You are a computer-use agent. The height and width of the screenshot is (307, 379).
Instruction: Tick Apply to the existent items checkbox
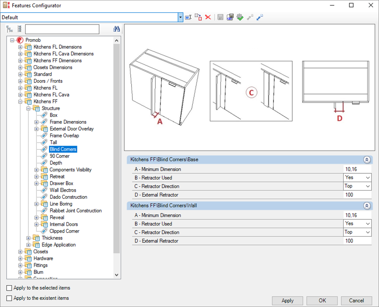click(x=9, y=298)
